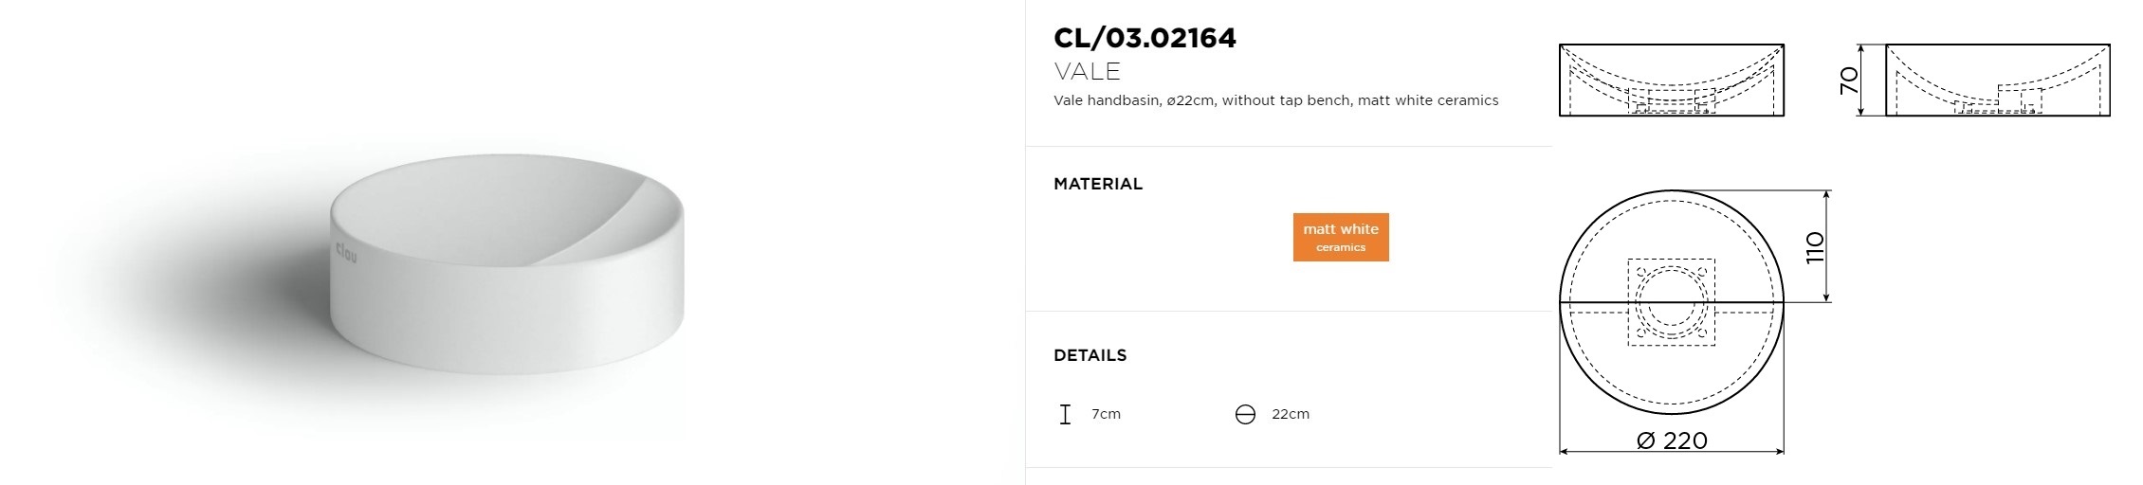Select the DETAILS section heading
This screenshot has height=485, width=2143.
[x=1090, y=355]
